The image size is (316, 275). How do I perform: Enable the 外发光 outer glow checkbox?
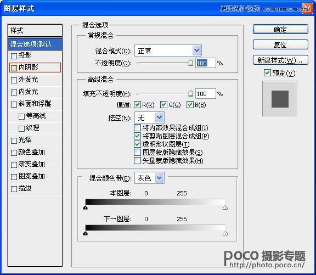14,80
